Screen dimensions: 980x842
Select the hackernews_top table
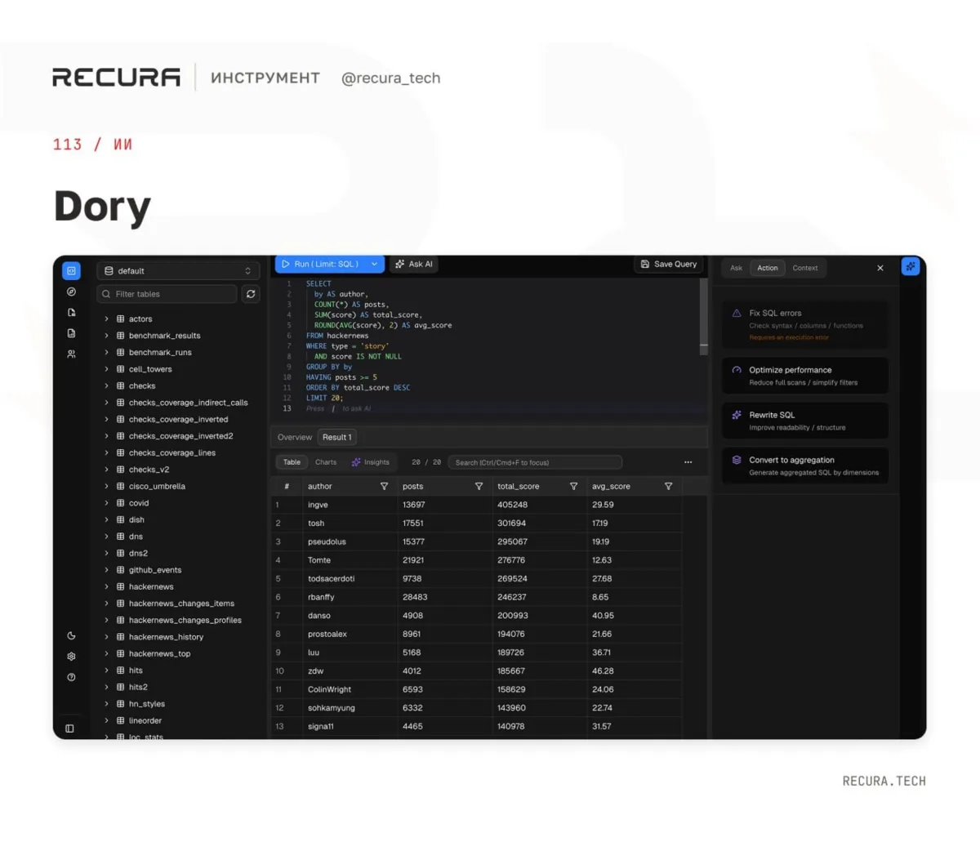click(159, 654)
